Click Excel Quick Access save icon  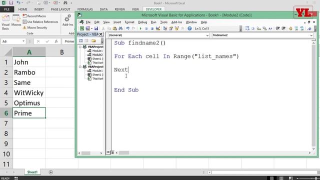(x=11, y=3)
